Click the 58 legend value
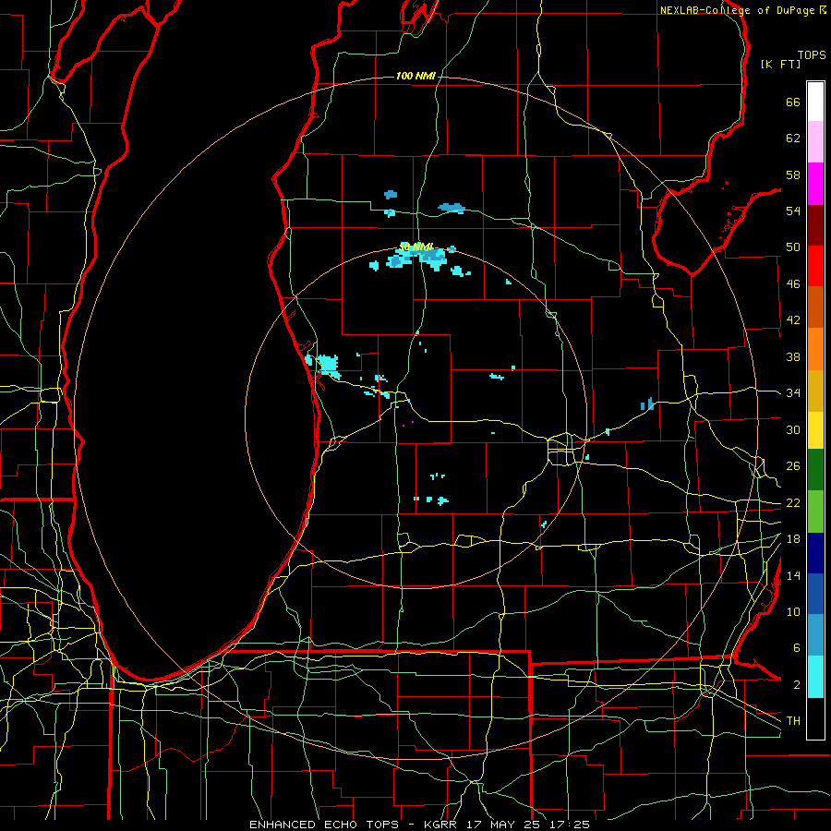This screenshot has width=831, height=831. (793, 175)
